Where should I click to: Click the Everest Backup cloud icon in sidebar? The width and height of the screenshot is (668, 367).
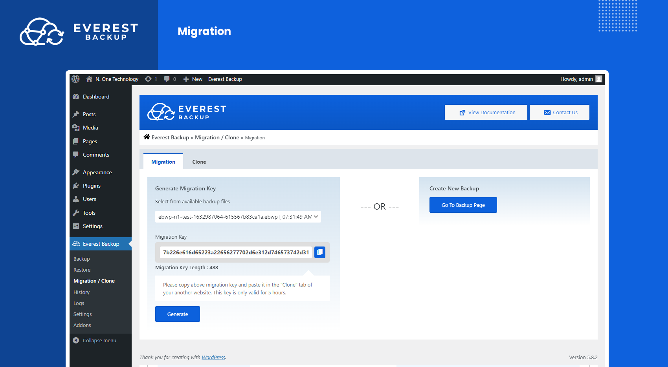click(76, 244)
